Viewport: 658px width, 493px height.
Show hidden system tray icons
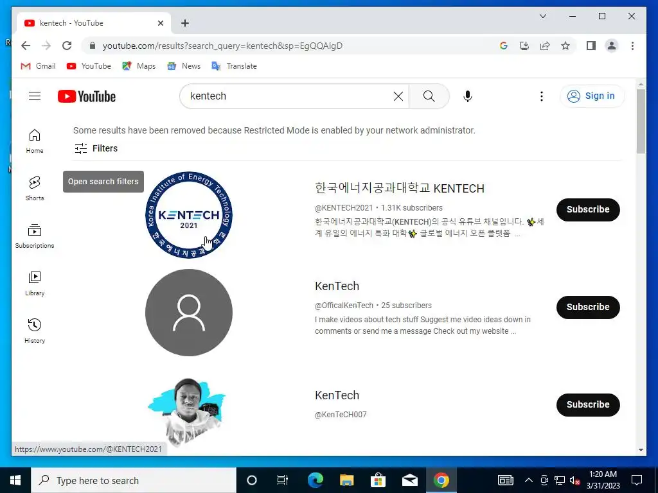click(x=529, y=480)
